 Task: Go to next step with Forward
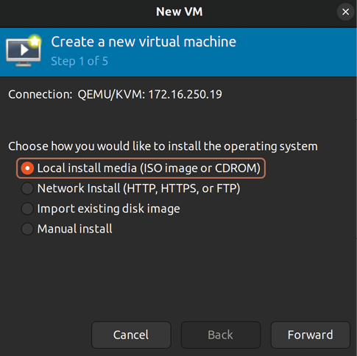[310, 335]
